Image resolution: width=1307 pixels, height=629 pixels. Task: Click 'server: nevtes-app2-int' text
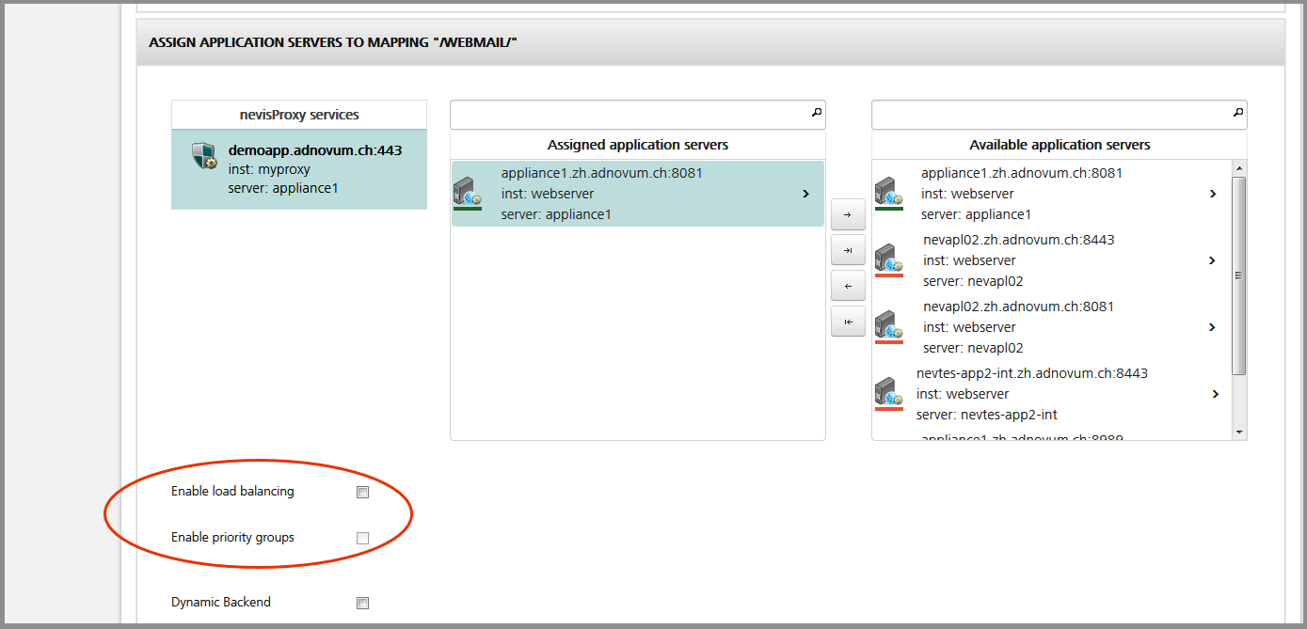[987, 415]
